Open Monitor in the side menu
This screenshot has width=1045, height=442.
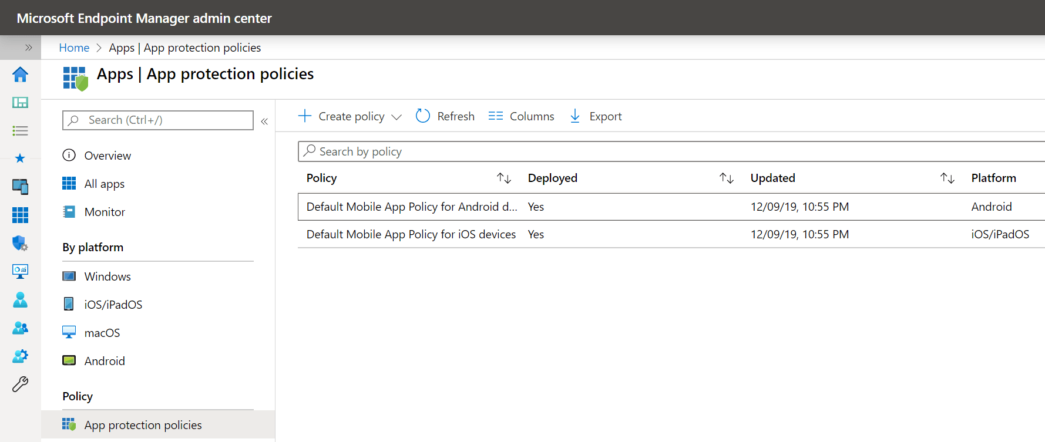(x=105, y=212)
